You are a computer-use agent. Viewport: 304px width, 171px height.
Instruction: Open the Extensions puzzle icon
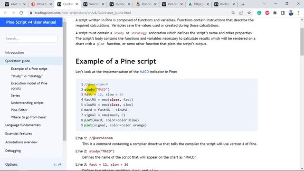275,13
